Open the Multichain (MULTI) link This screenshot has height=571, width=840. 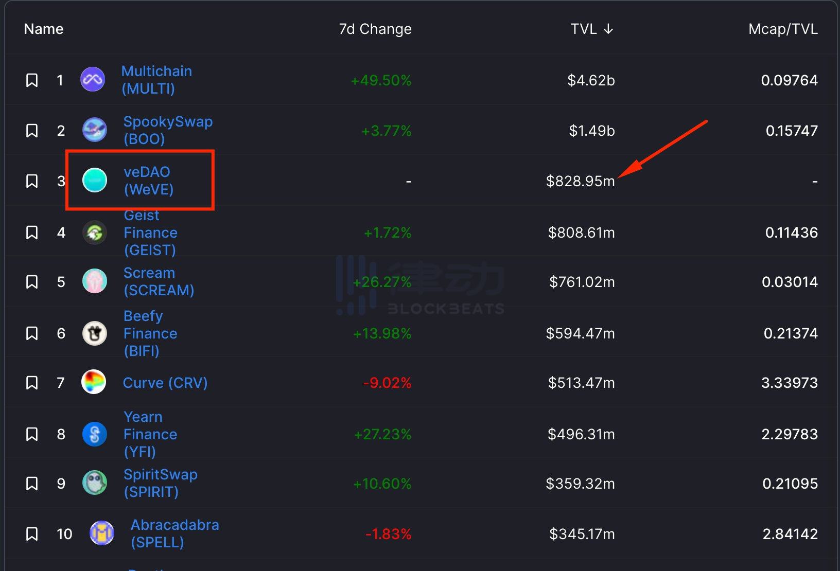[156, 80]
